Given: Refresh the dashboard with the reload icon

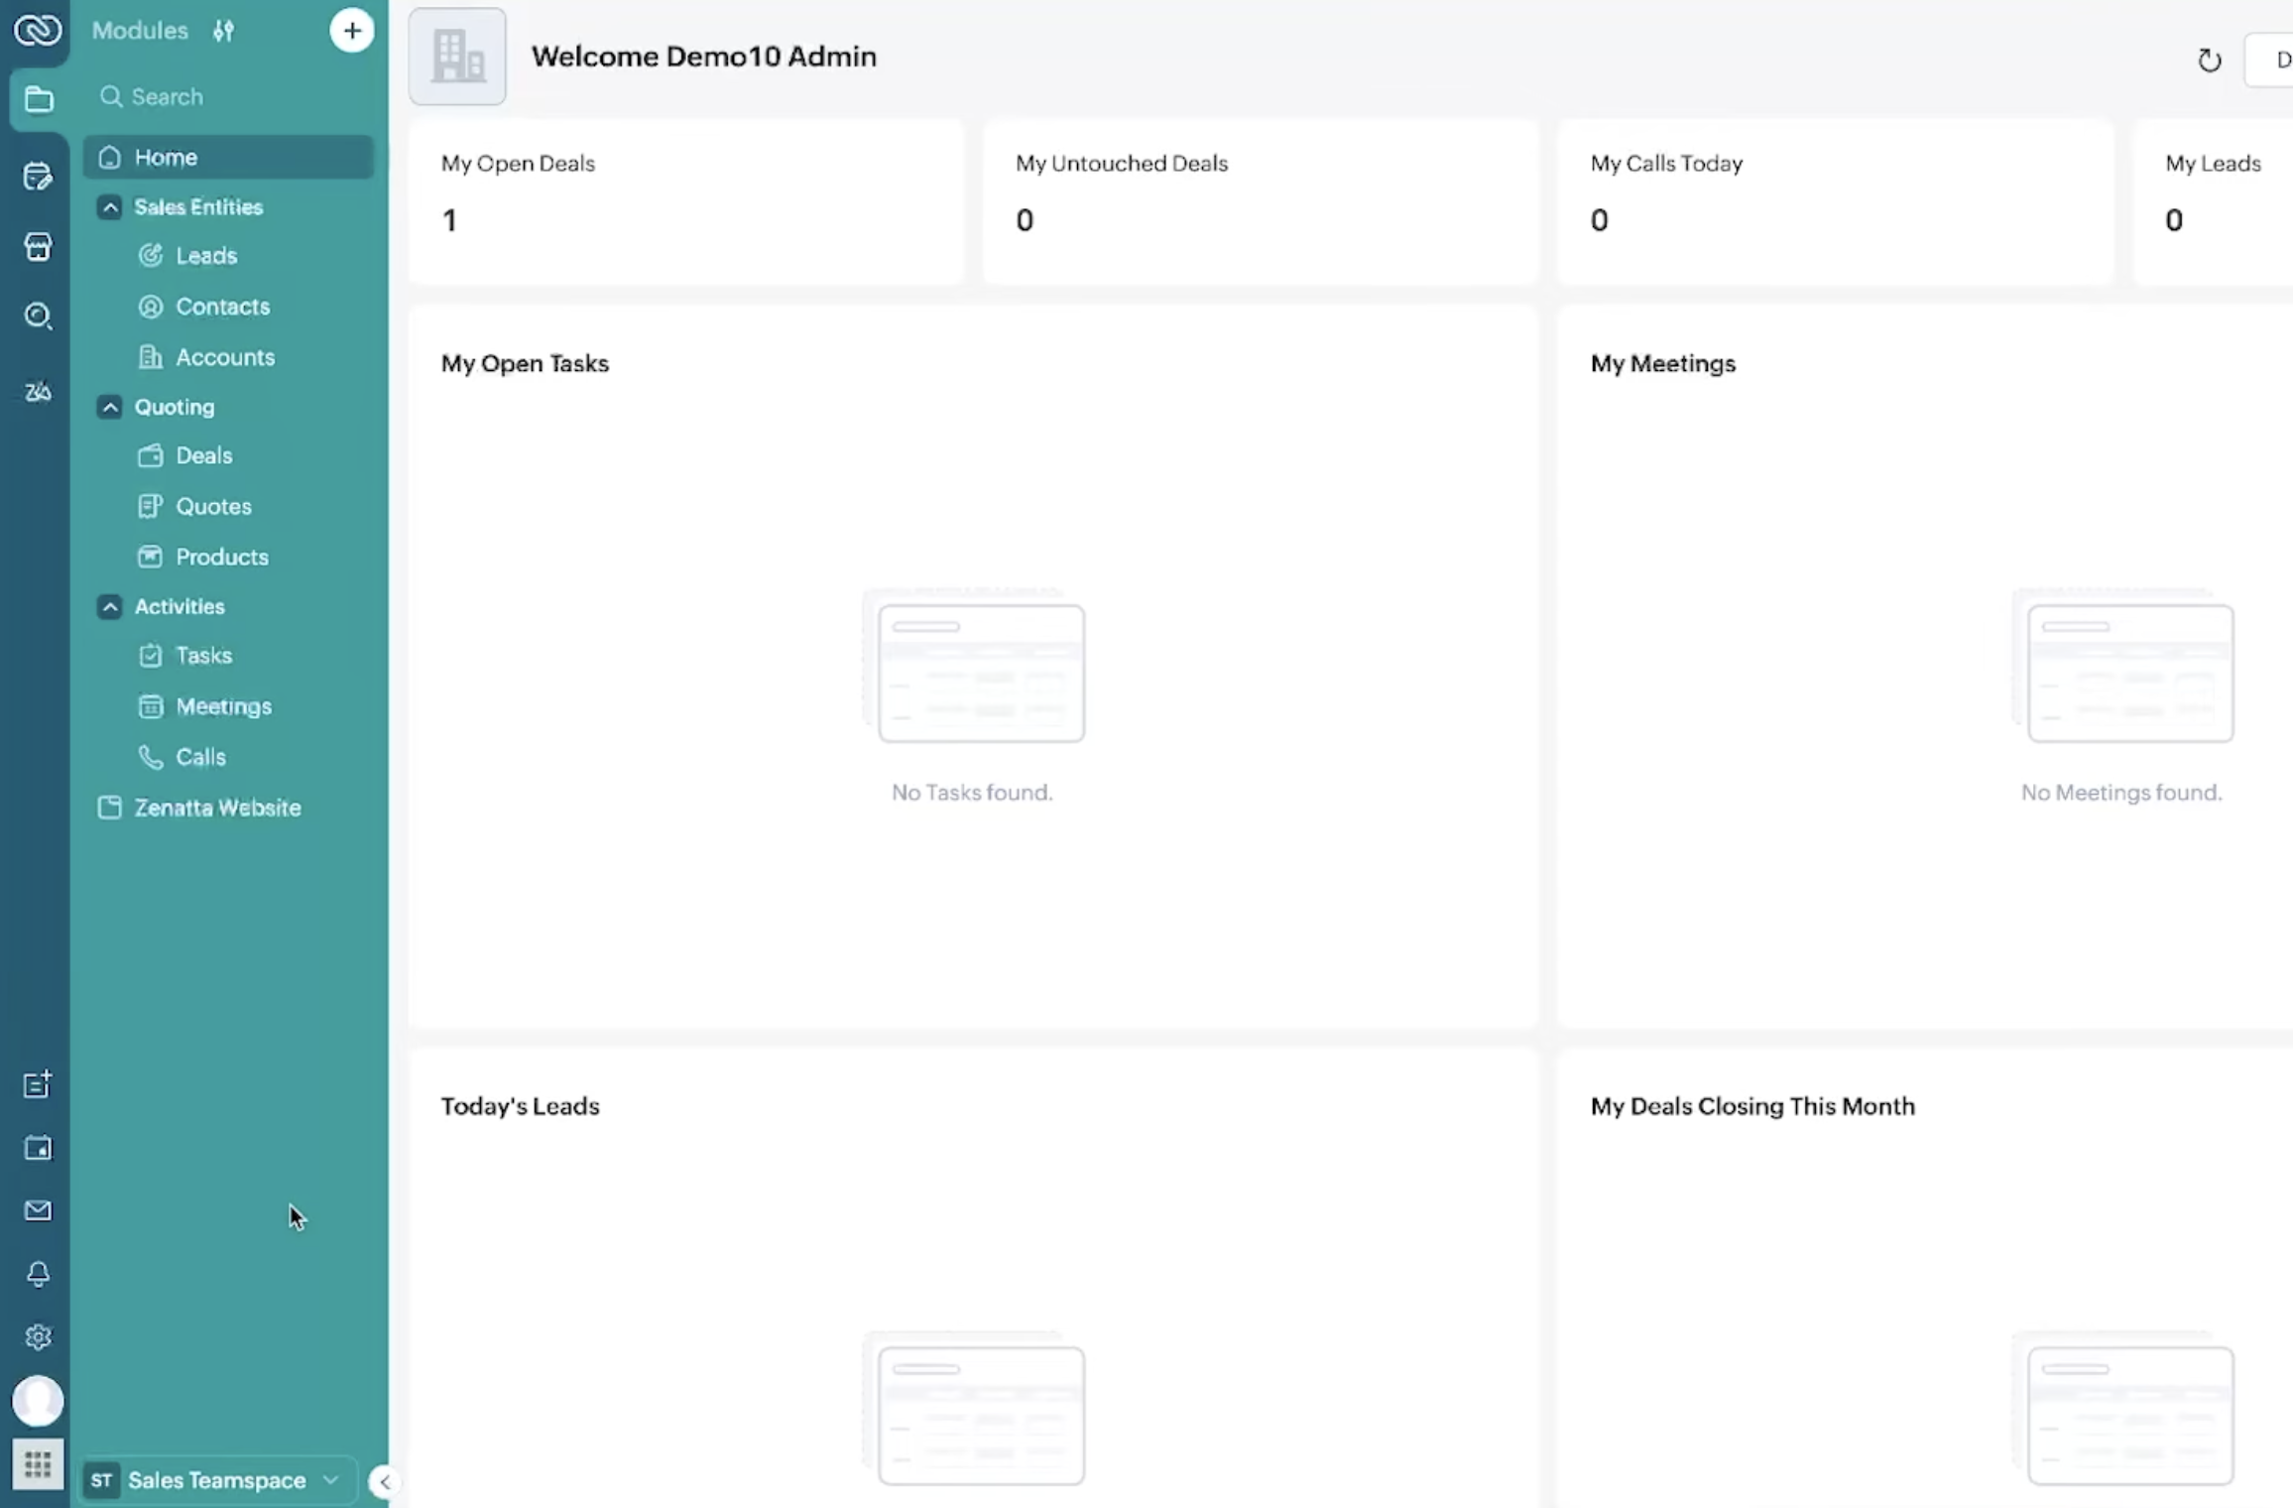Looking at the screenshot, I should 2210,60.
